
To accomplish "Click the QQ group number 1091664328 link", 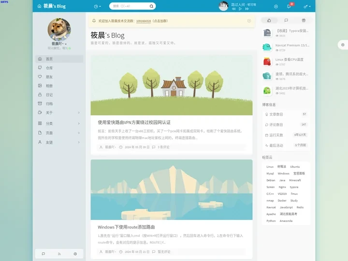I will (x=144, y=21).
